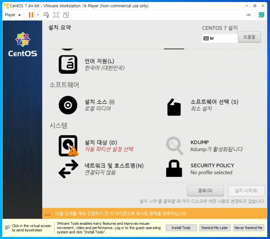270x239 pixels.
Task: Open Security Policy lock icon
Action: (174, 168)
